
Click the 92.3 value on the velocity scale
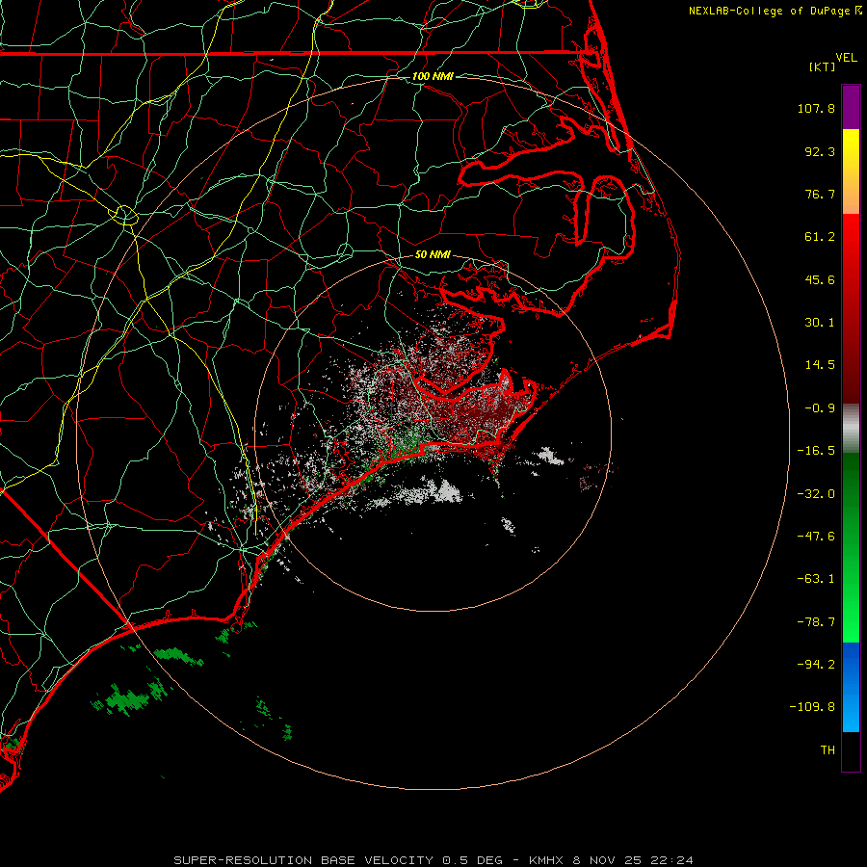pos(820,151)
